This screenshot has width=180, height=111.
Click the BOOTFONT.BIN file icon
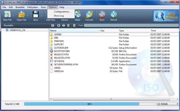51,51
